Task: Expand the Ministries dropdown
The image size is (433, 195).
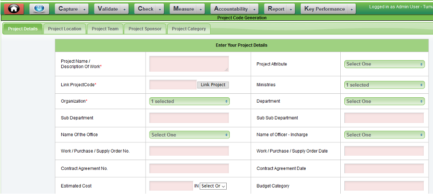Action: click(384, 85)
